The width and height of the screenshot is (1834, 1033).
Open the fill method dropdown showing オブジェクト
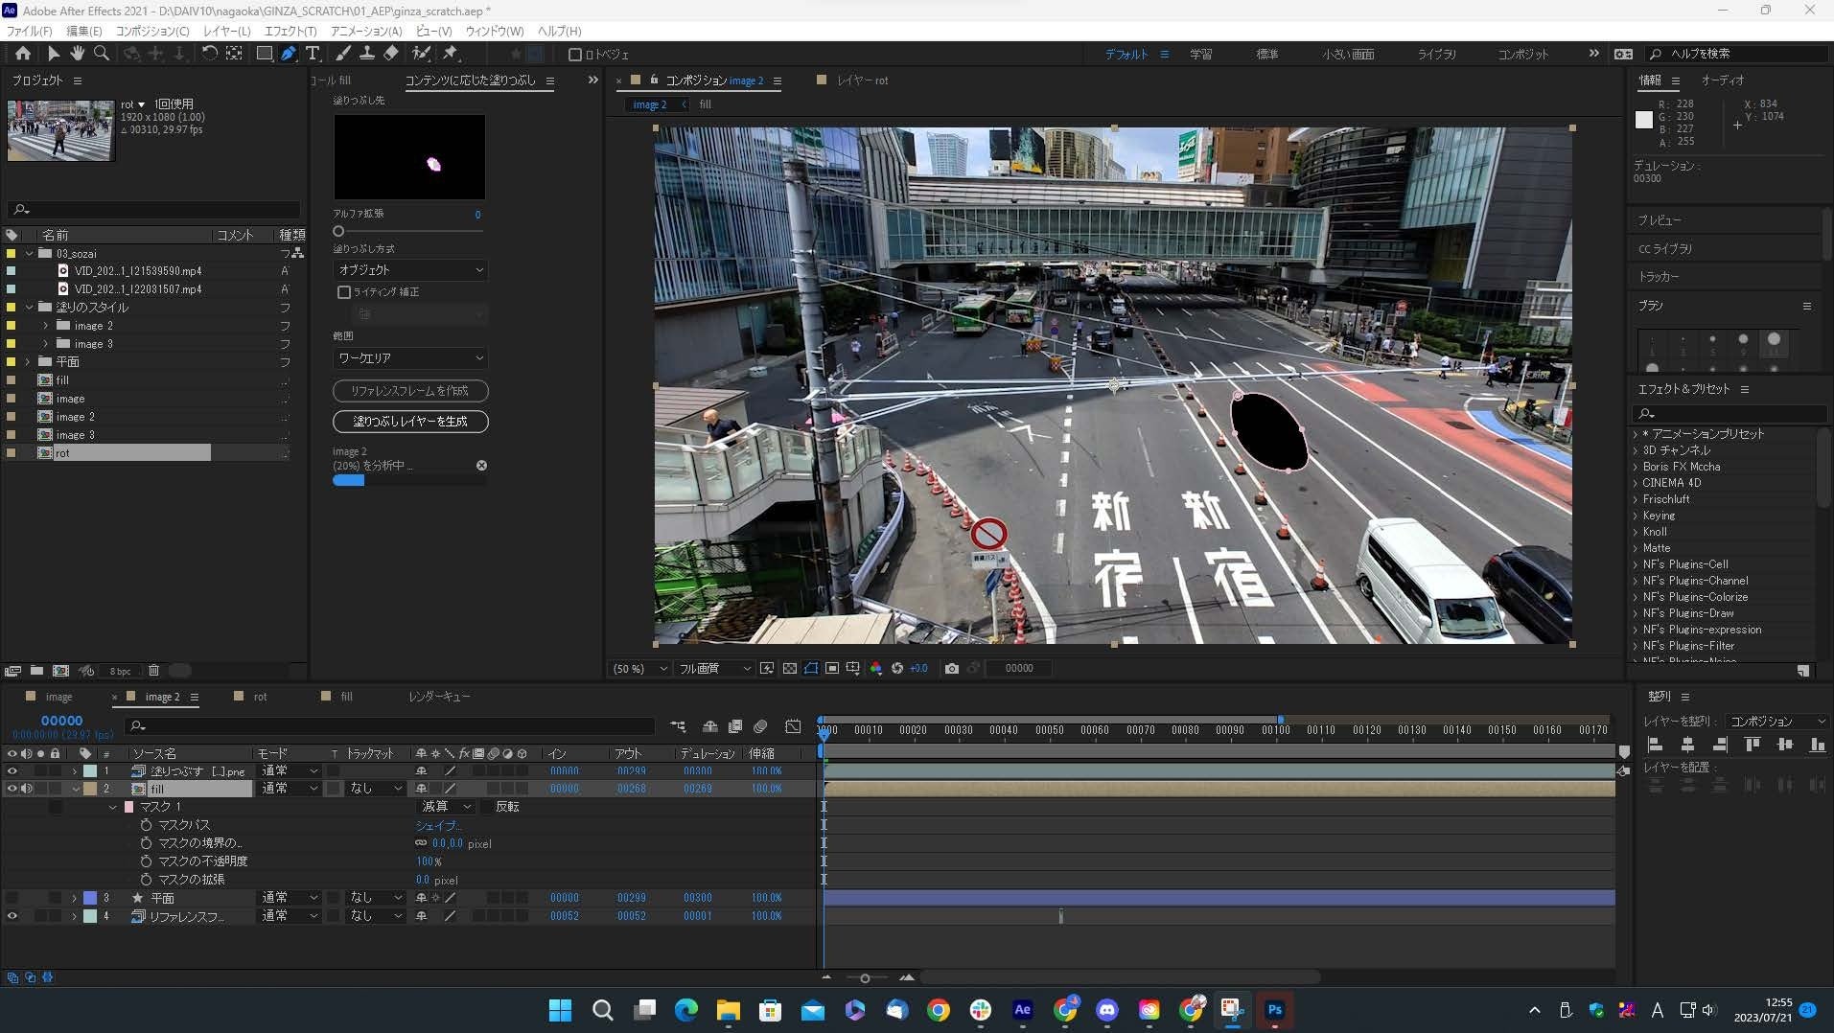pyautogui.click(x=409, y=270)
